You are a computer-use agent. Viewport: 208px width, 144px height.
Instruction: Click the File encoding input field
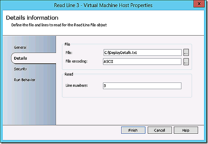(x=142, y=62)
